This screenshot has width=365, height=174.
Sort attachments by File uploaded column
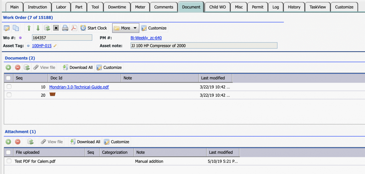(x=50, y=152)
